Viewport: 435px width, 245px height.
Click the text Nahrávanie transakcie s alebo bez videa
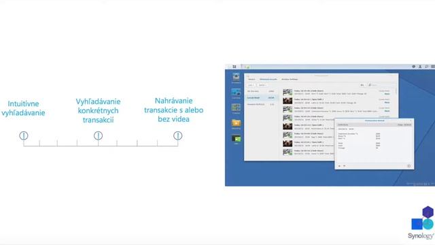coord(174,110)
